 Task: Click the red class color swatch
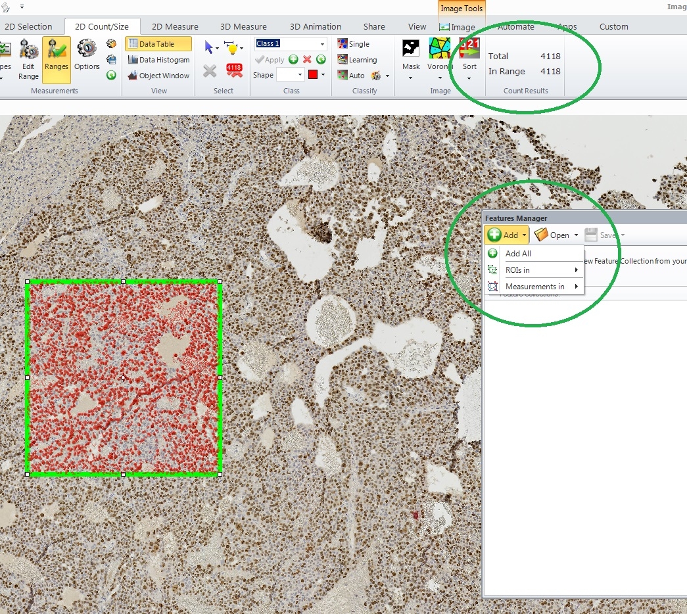(313, 74)
